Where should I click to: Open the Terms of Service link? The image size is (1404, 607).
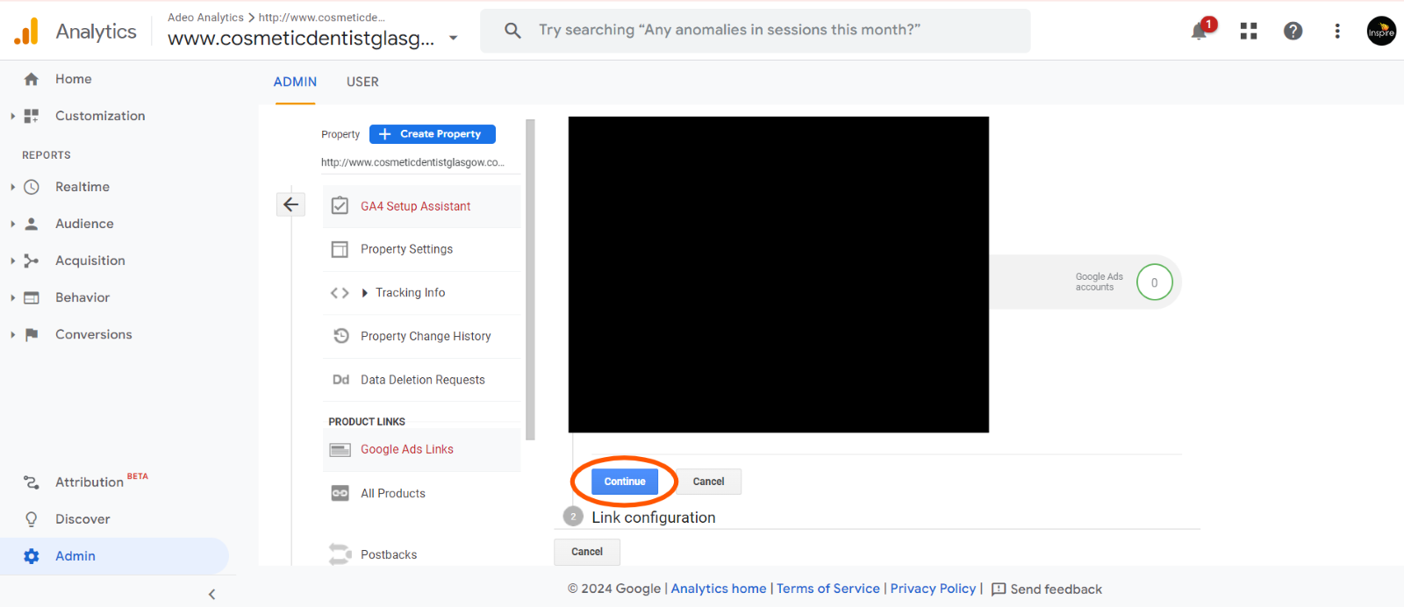point(828,589)
